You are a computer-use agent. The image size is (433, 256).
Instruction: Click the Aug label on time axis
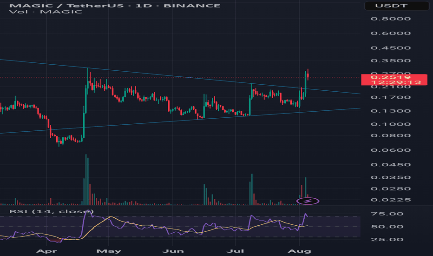click(x=299, y=251)
